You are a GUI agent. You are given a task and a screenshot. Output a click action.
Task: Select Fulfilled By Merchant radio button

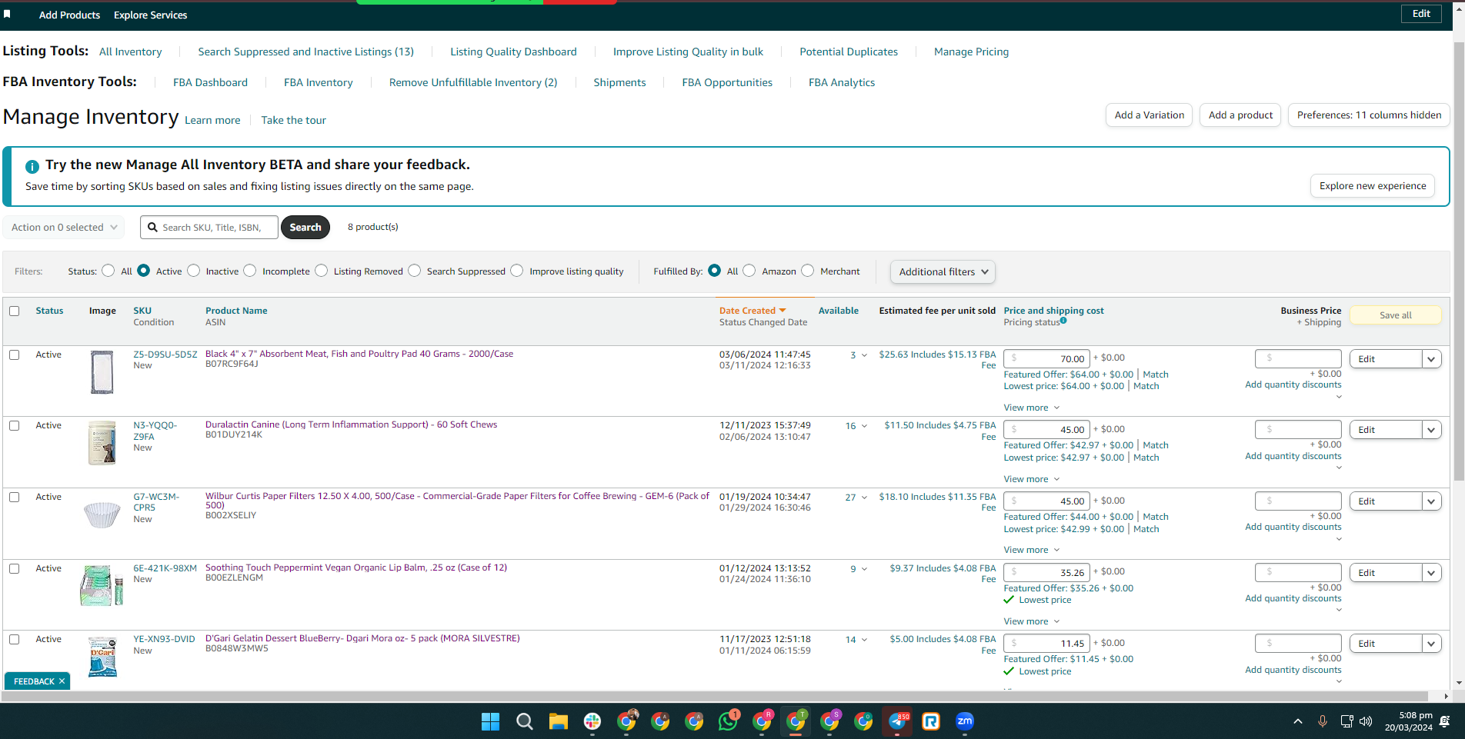(808, 271)
